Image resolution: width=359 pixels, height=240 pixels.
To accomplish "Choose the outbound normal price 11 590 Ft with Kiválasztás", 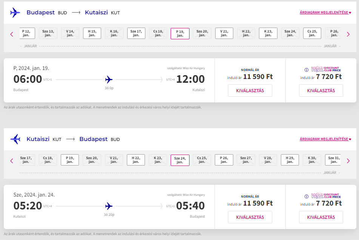I will click(x=250, y=91).
